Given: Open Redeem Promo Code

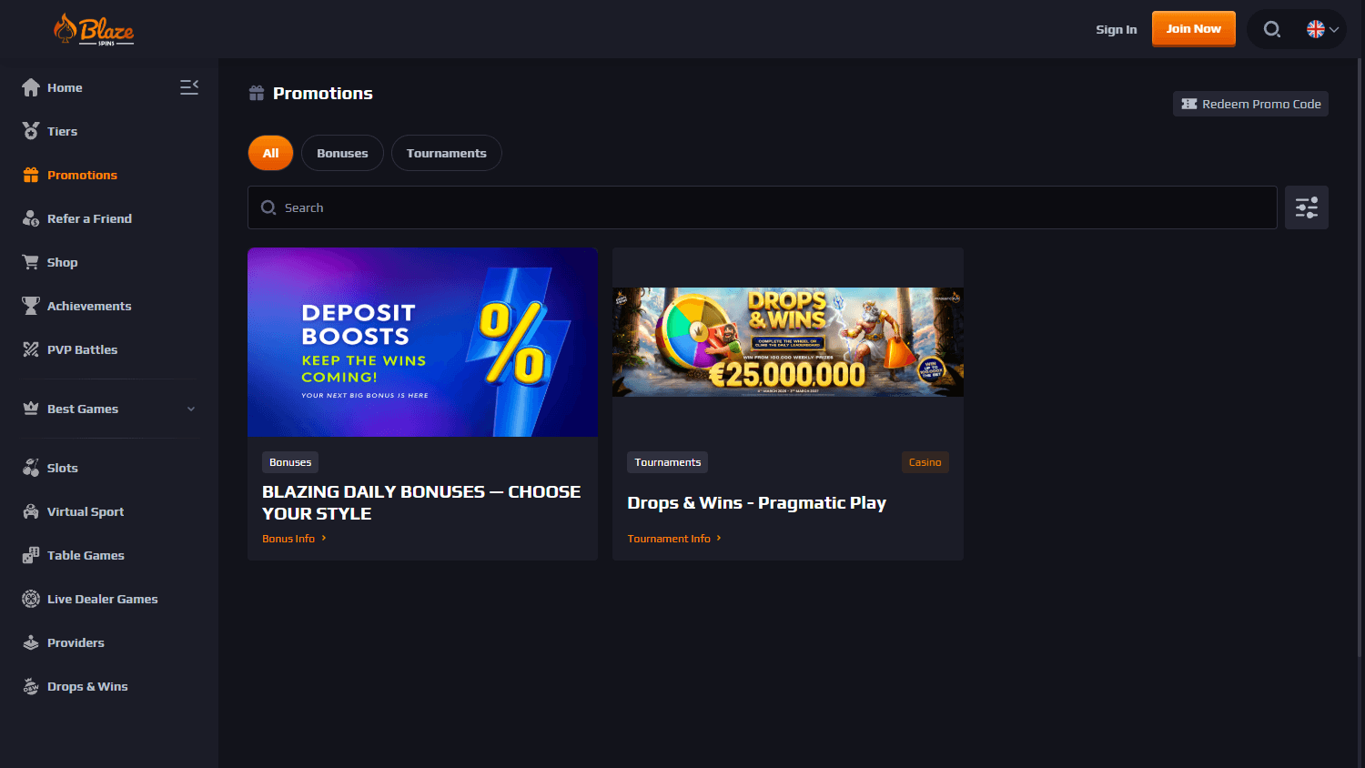Looking at the screenshot, I should [x=1251, y=104].
